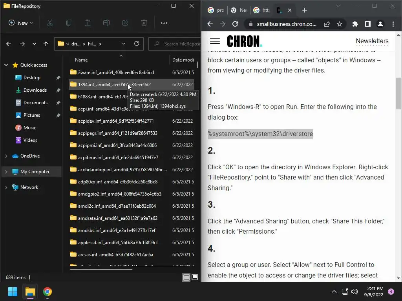Open the Newsletters link on Chron
The image size is (402, 301).
(372, 41)
